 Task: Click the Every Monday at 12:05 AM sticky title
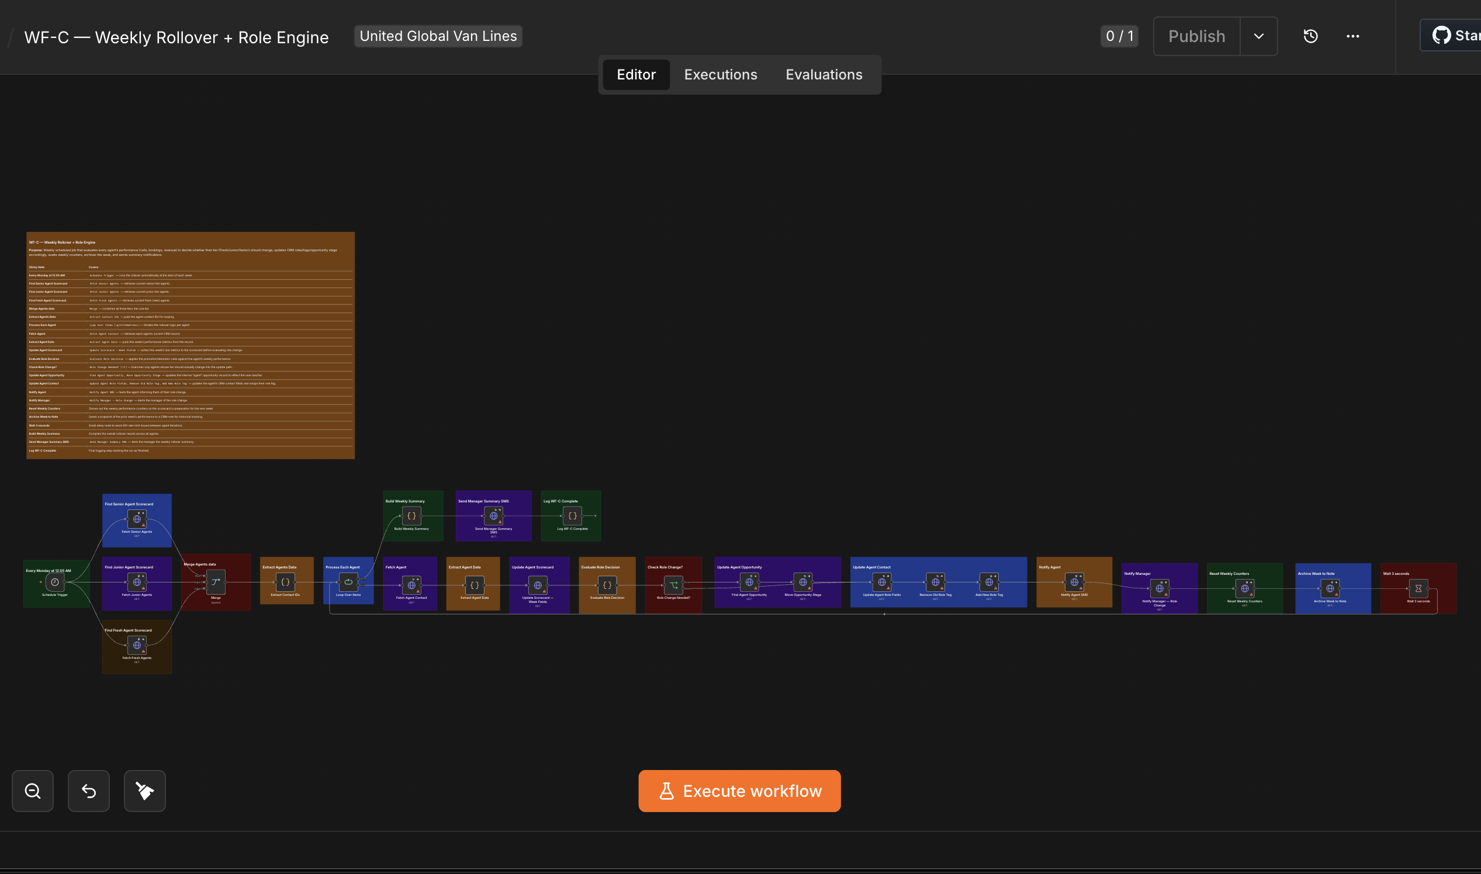49,571
